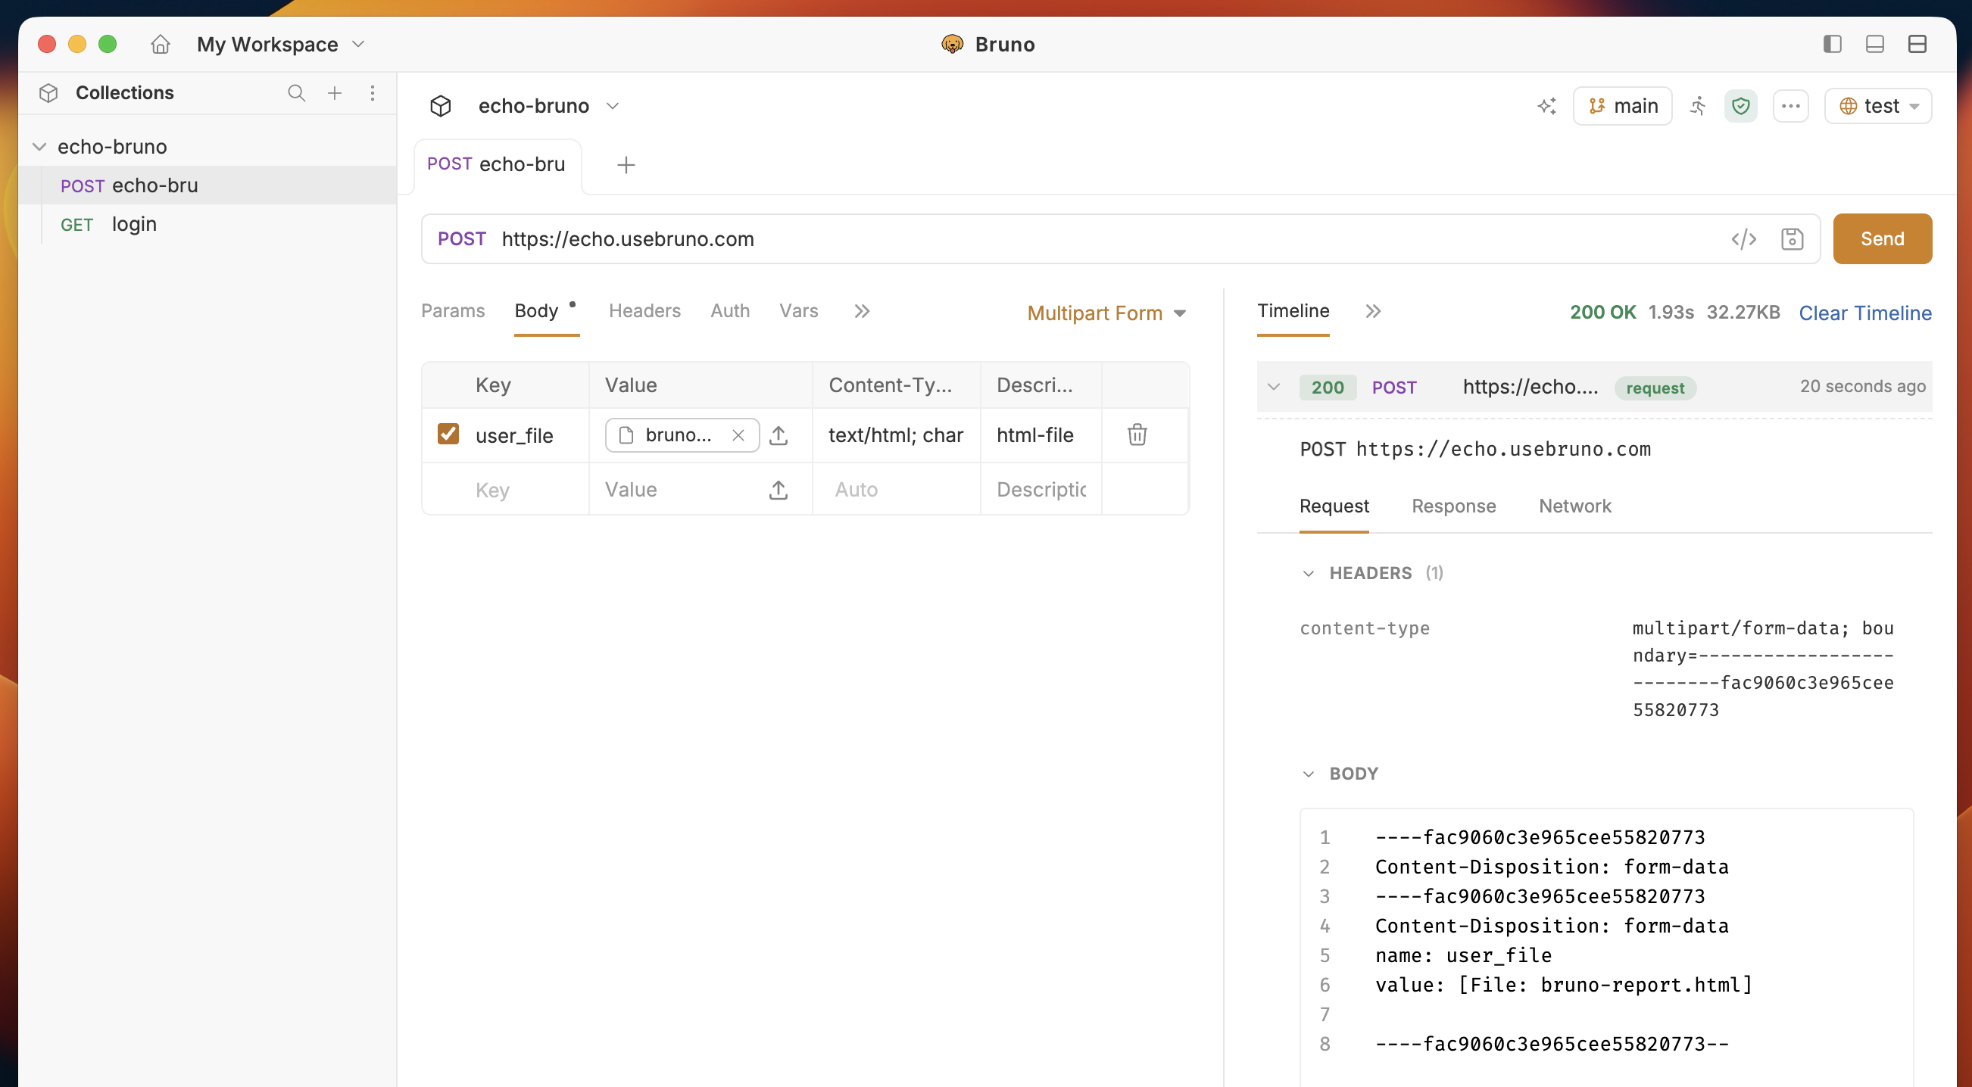
Task: Open the Multipart Form body type dropdown
Action: coord(1106,313)
